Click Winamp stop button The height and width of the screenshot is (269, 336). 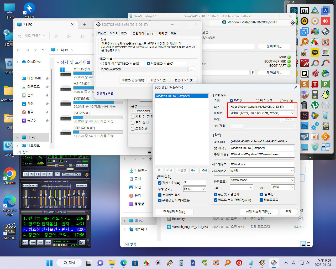[x=44, y=174]
